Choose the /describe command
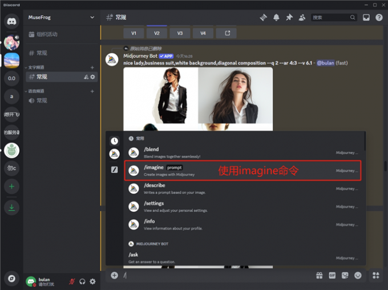Image resolution: width=388 pixels, height=290 pixels. pyautogui.click(x=242, y=189)
